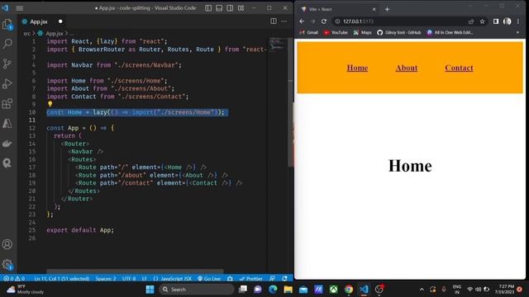Viewport: 529px width, 297px height.
Task: Open the Maps bookmark
Action: pyautogui.click(x=362, y=33)
